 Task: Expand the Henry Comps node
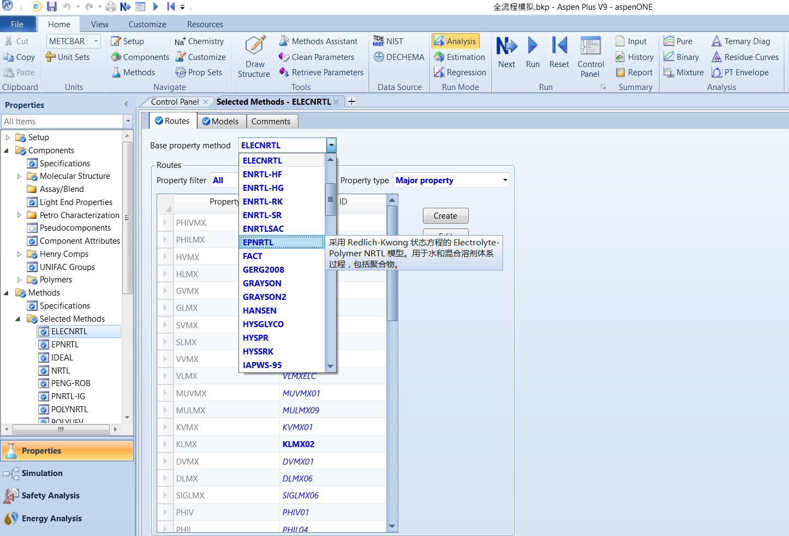pyautogui.click(x=19, y=254)
